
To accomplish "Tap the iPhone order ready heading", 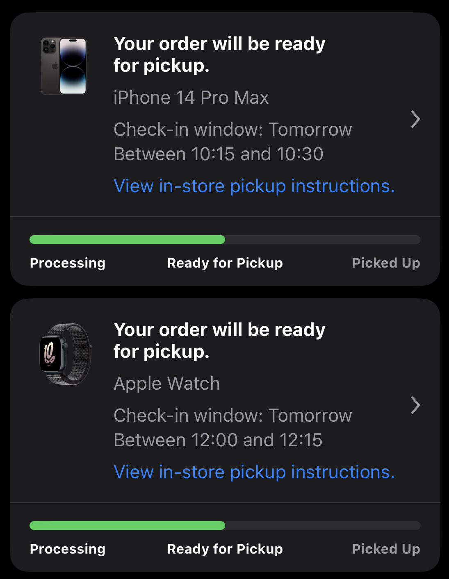I will point(219,54).
